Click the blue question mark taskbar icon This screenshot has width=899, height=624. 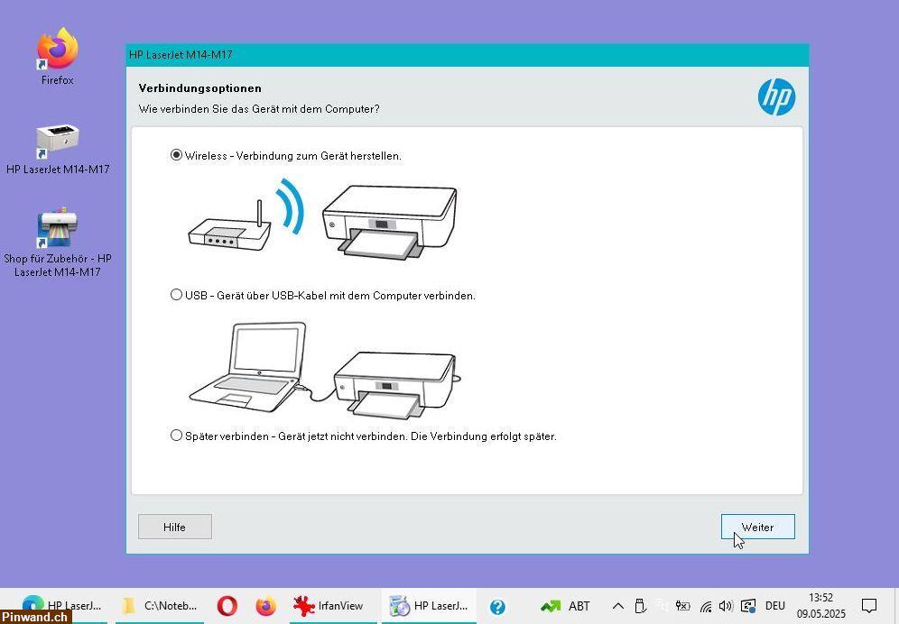[x=497, y=606]
